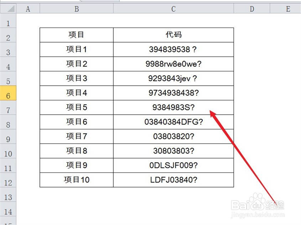Click the 代码 header cell

173,35
